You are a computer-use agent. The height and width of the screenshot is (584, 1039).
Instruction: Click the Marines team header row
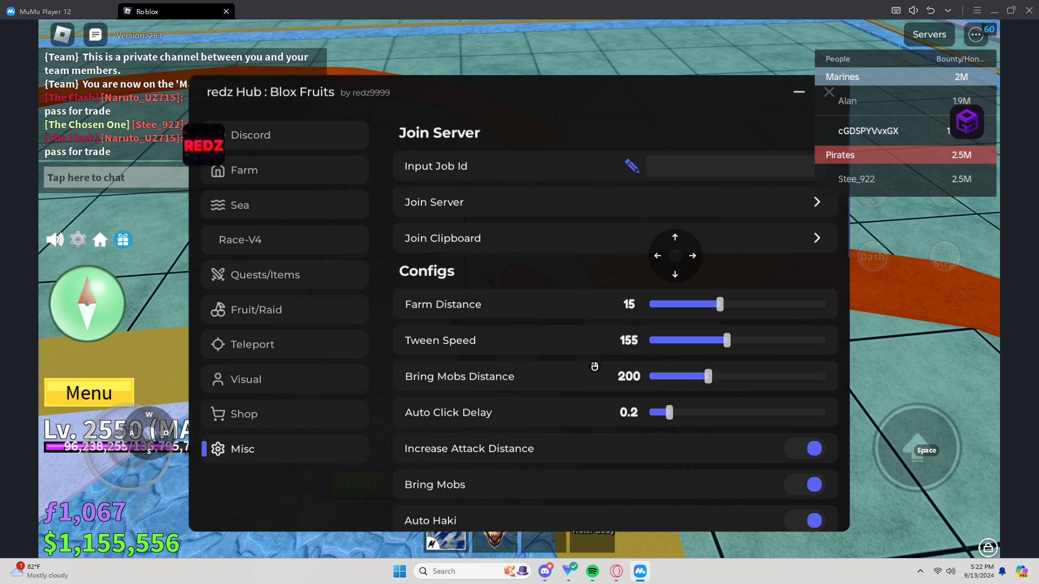[905, 77]
